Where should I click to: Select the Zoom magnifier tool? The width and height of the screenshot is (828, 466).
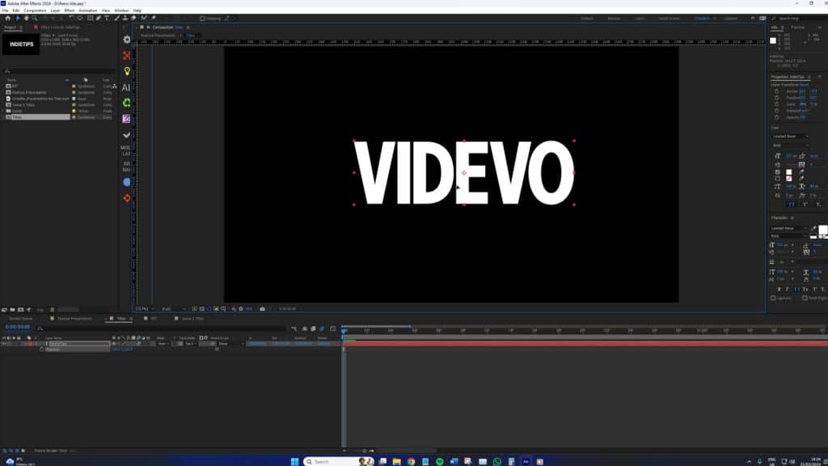click(34, 18)
